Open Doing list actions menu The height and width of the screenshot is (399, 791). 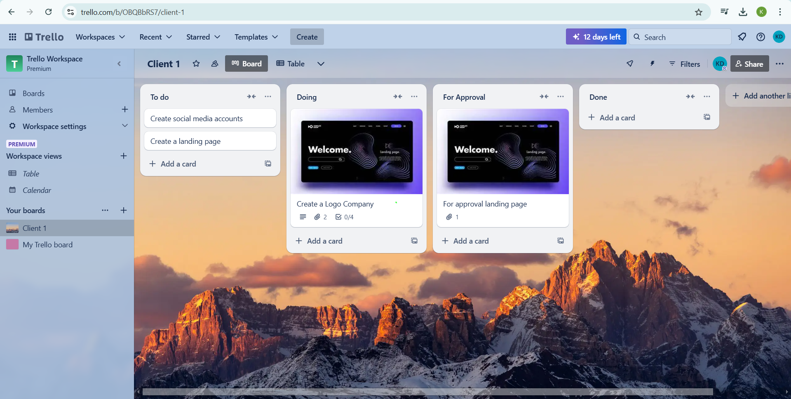(x=414, y=96)
